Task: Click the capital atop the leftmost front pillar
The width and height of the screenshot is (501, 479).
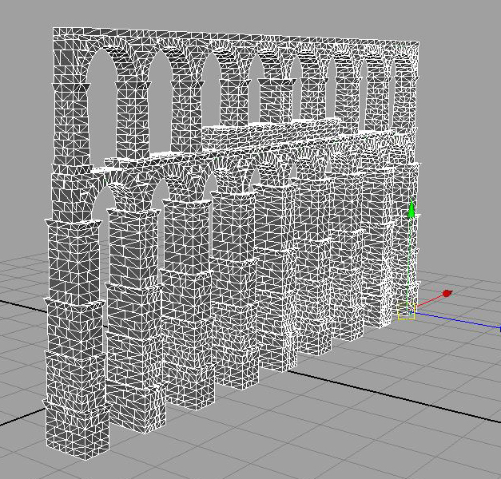Action: tap(74, 227)
